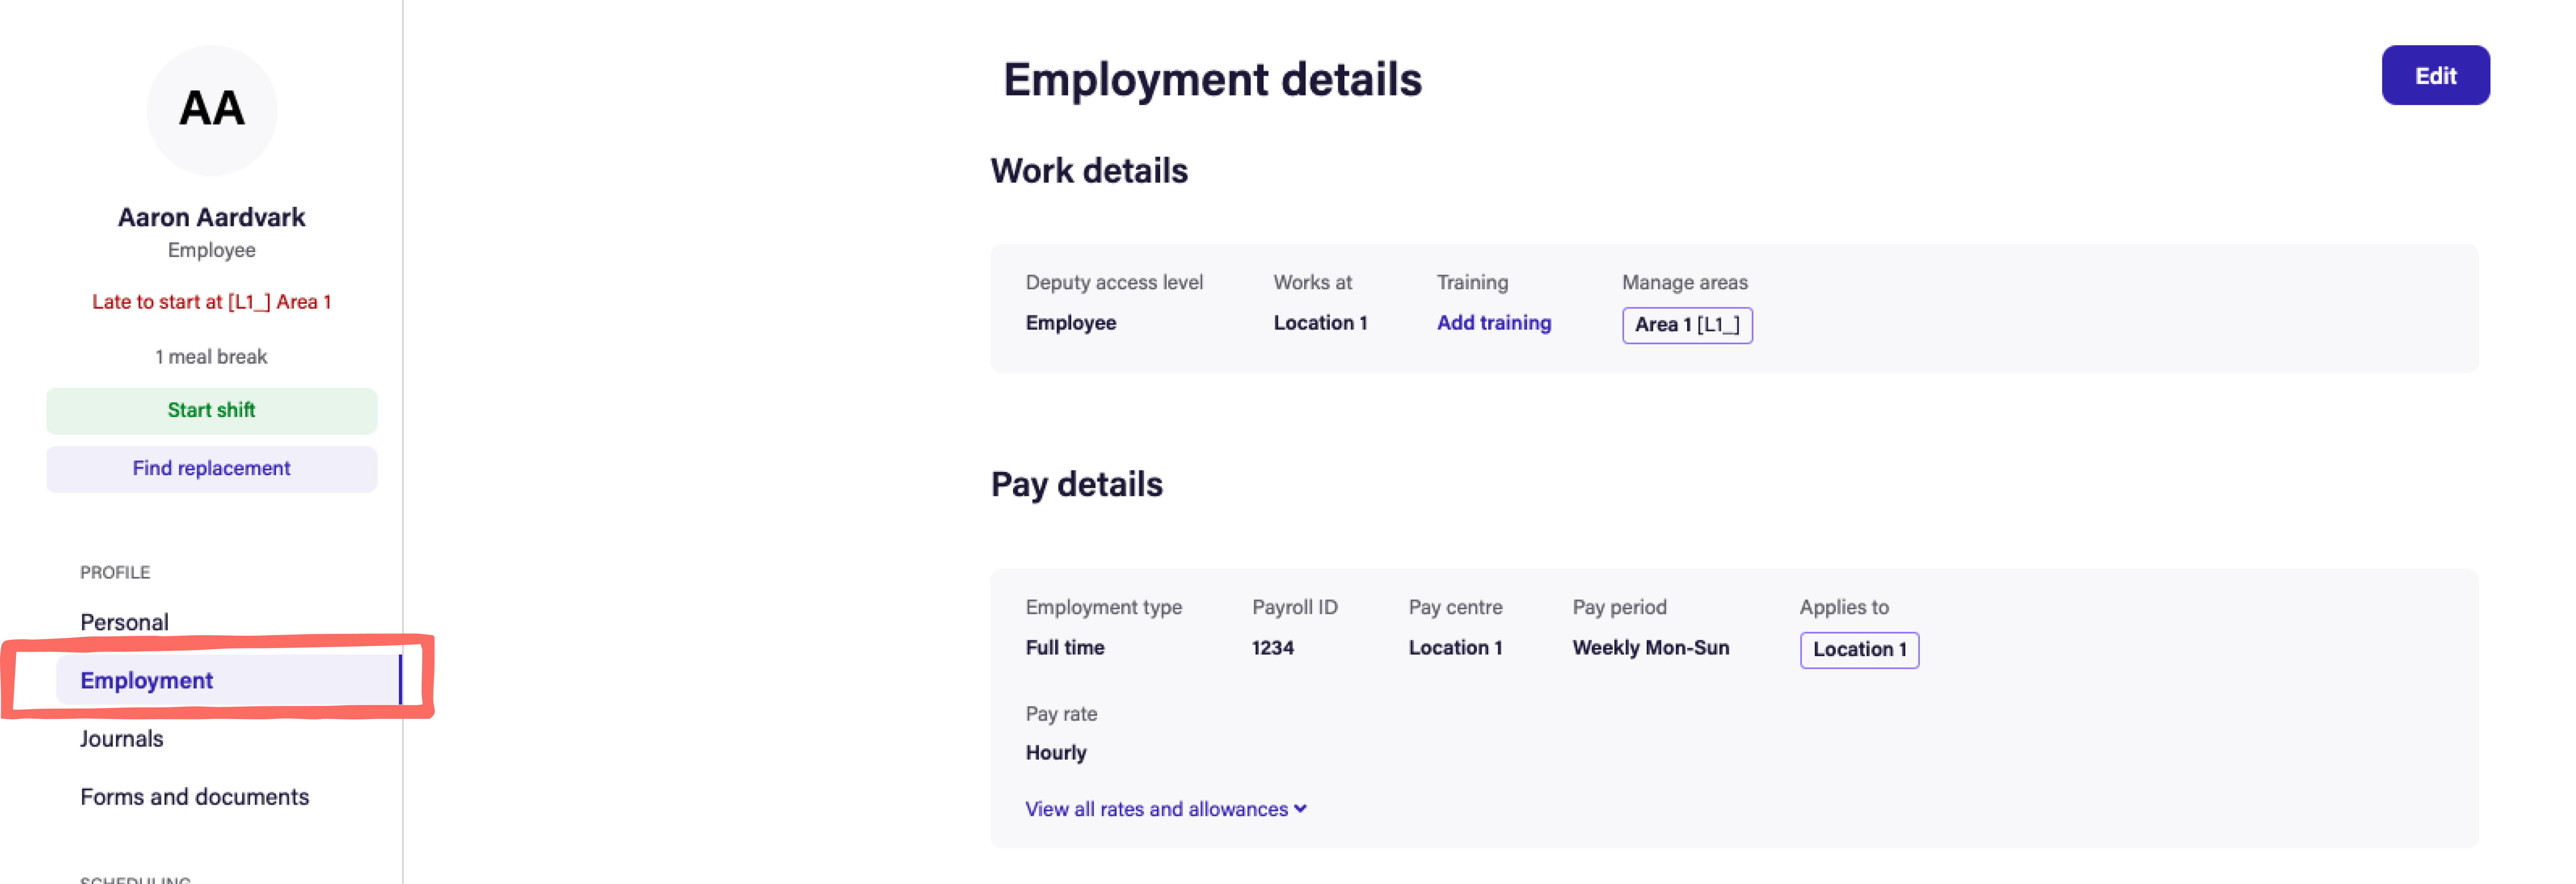Click the Aaron Aardvark name heading
Image resolution: width=2576 pixels, height=884 pixels.
point(211,217)
